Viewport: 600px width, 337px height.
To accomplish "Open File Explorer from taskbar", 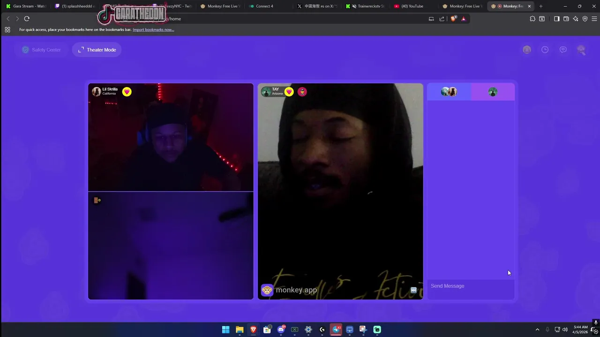I will [240, 330].
